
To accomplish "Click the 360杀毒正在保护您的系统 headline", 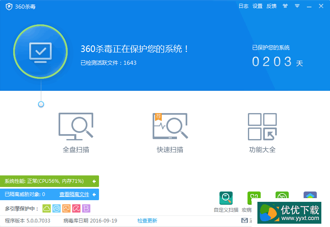I will coord(134,49).
